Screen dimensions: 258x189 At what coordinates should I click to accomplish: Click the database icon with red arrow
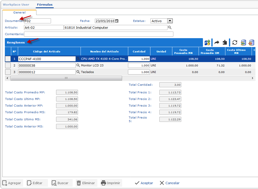pyautogui.click(x=252, y=42)
